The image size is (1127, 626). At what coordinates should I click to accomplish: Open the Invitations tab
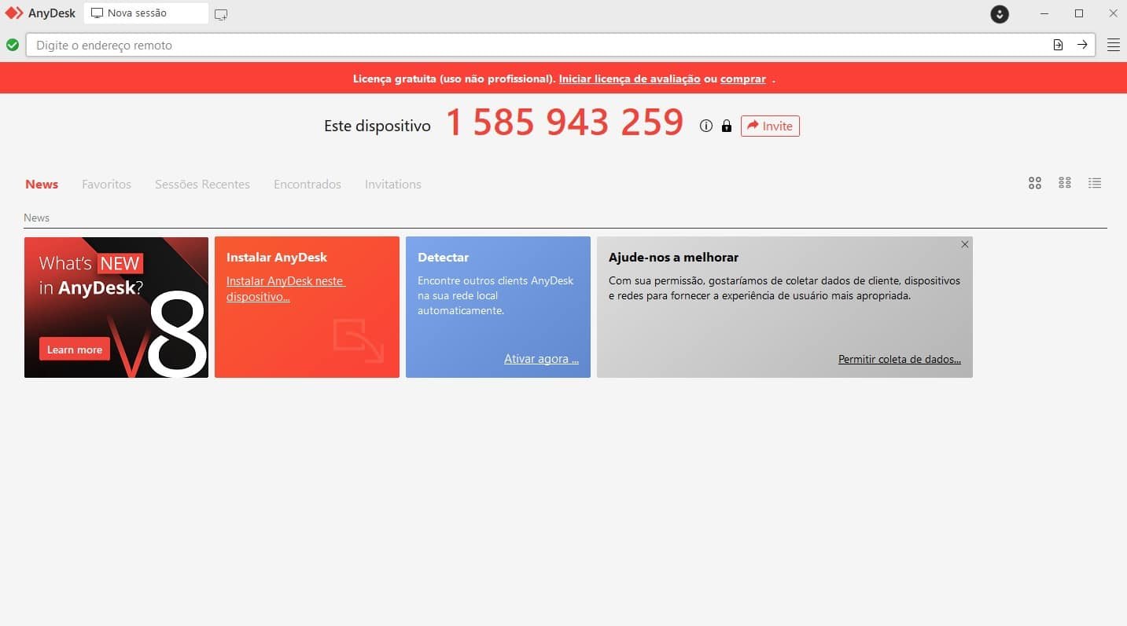click(392, 184)
